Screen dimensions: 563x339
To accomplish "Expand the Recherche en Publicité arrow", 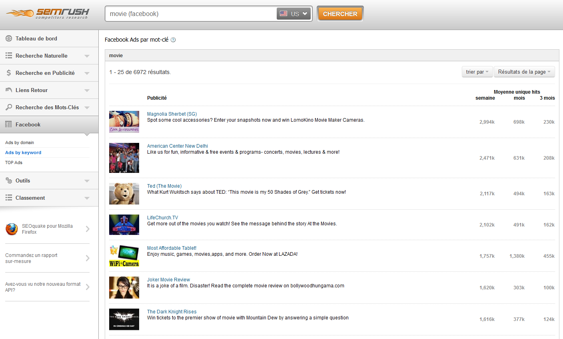I will [87, 73].
